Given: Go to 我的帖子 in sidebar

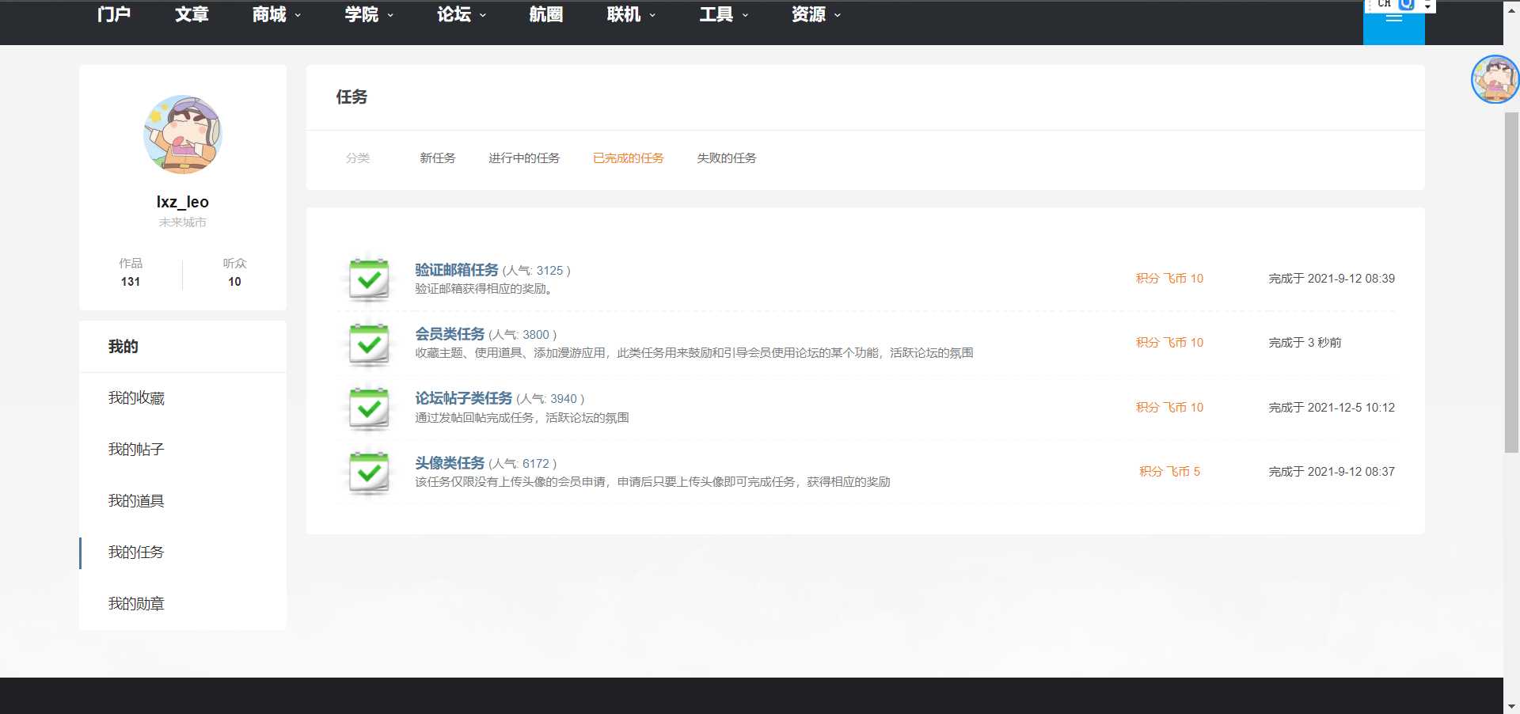Looking at the screenshot, I should point(136,450).
